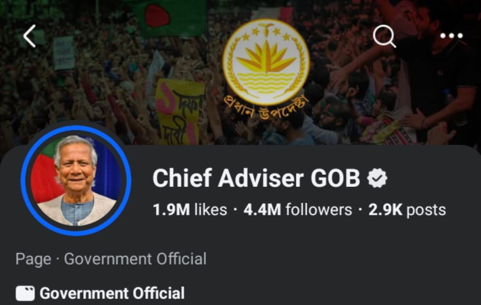Image resolution: width=481 pixels, height=305 pixels.
Task: Tap the back arrow icon
Action: click(x=29, y=36)
